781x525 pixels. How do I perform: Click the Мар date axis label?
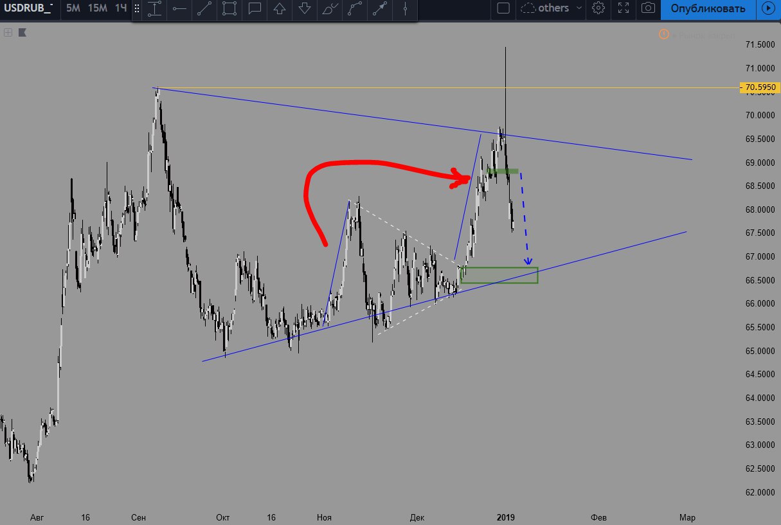point(687,517)
